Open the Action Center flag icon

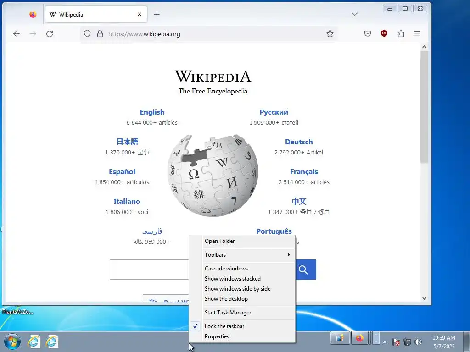pos(396,342)
